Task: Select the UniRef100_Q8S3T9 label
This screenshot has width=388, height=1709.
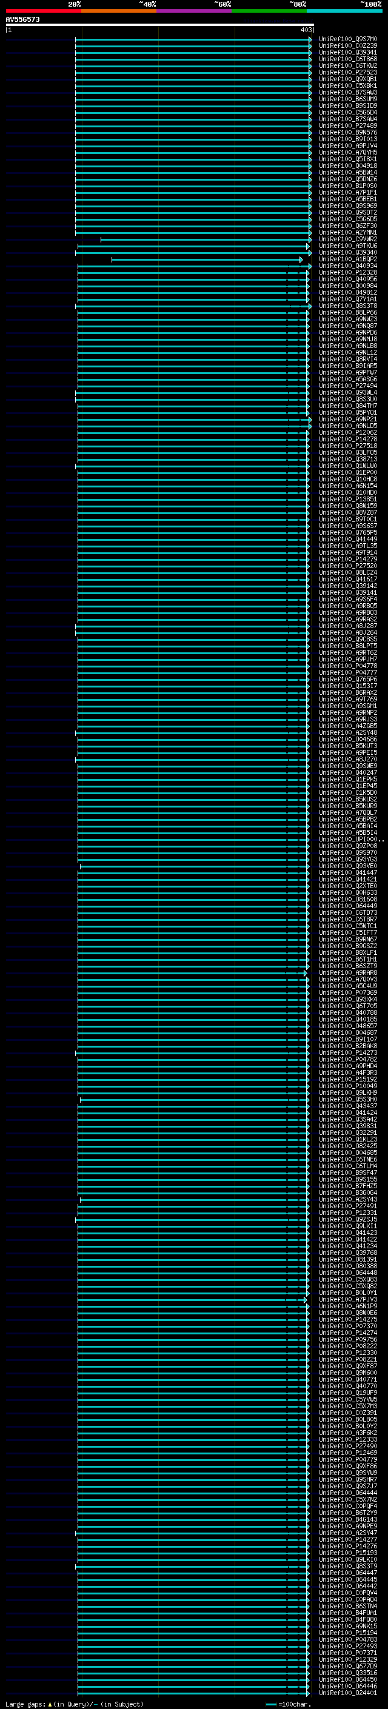Action: [x=348, y=1566]
